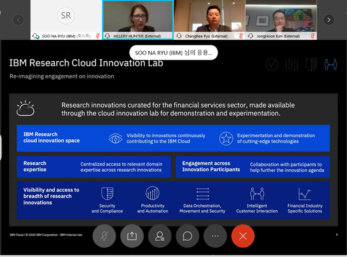Image resolution: width=347 pixels, height=257 pixels.
Task: Click the Data Orchestration lines icon
Action: click(x=203, y=194)
